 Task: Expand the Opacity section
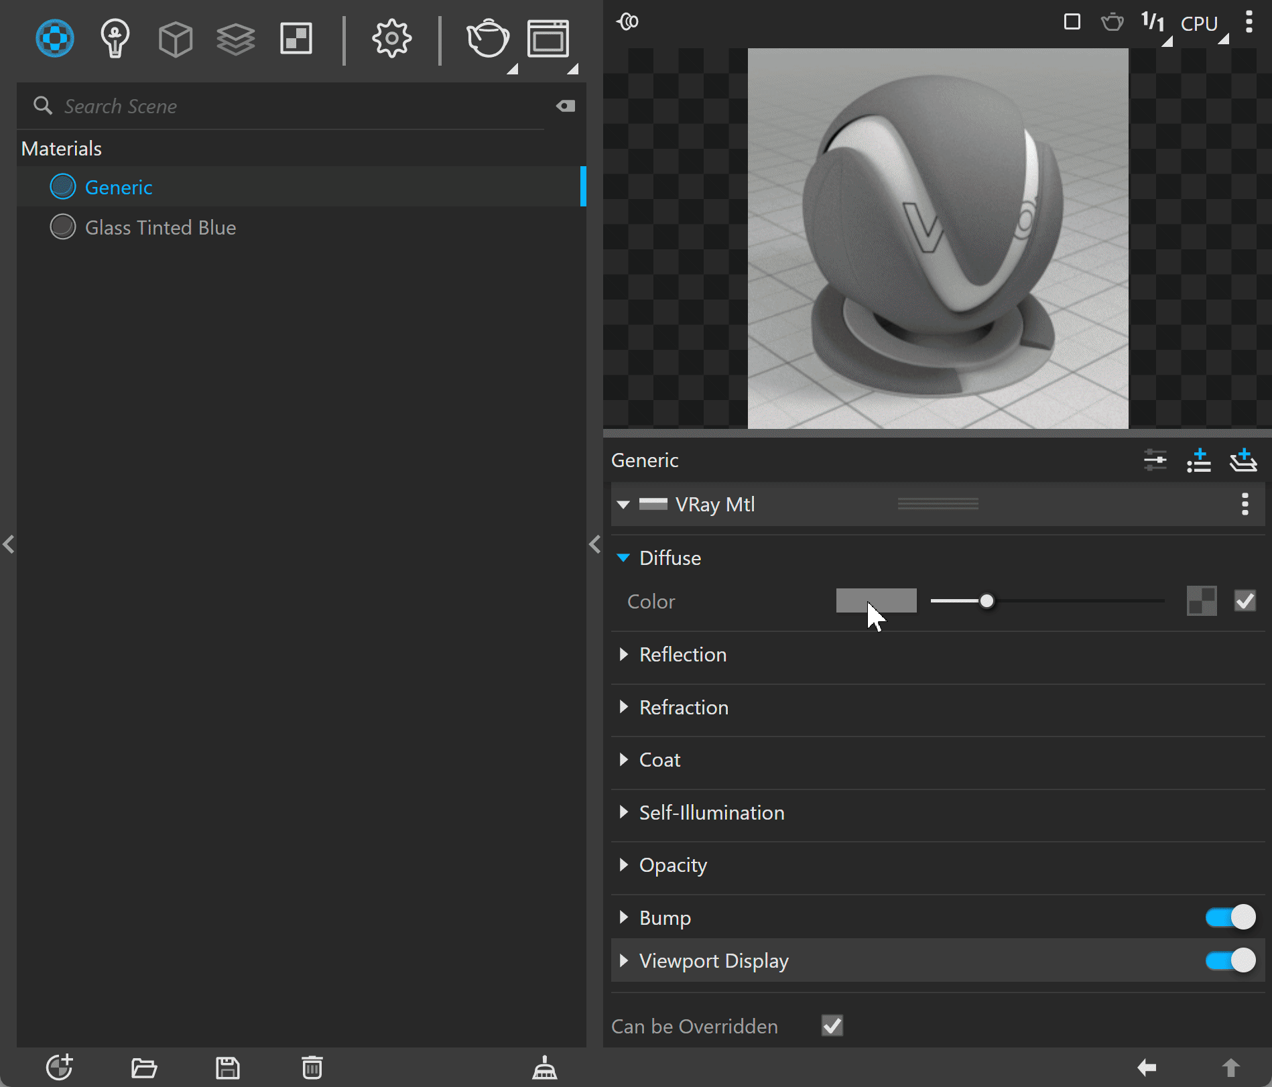click(623, 865)
